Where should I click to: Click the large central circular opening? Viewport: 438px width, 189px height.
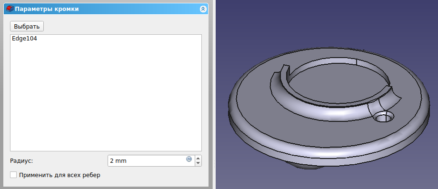tap(338, 84)
